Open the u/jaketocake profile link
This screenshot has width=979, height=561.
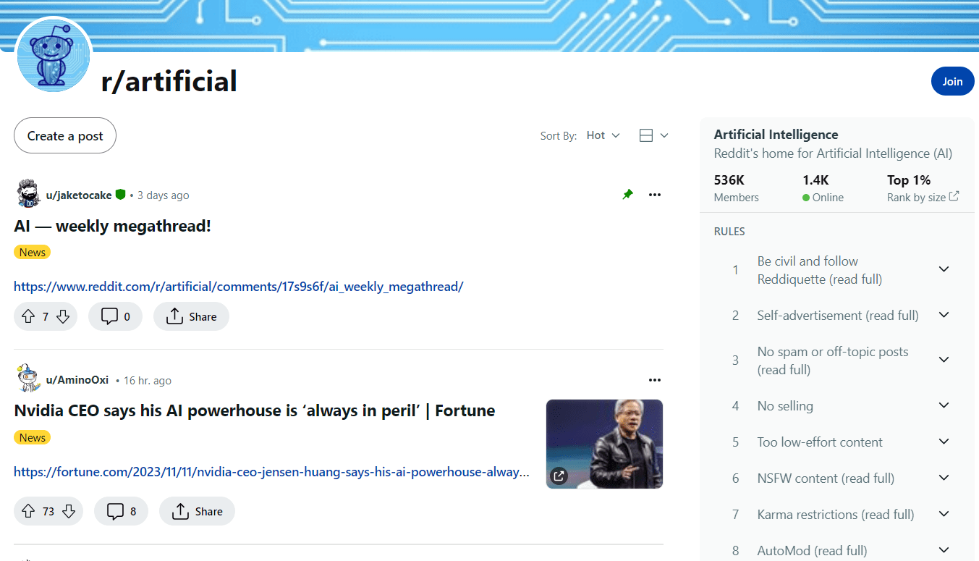coord(79,195)
